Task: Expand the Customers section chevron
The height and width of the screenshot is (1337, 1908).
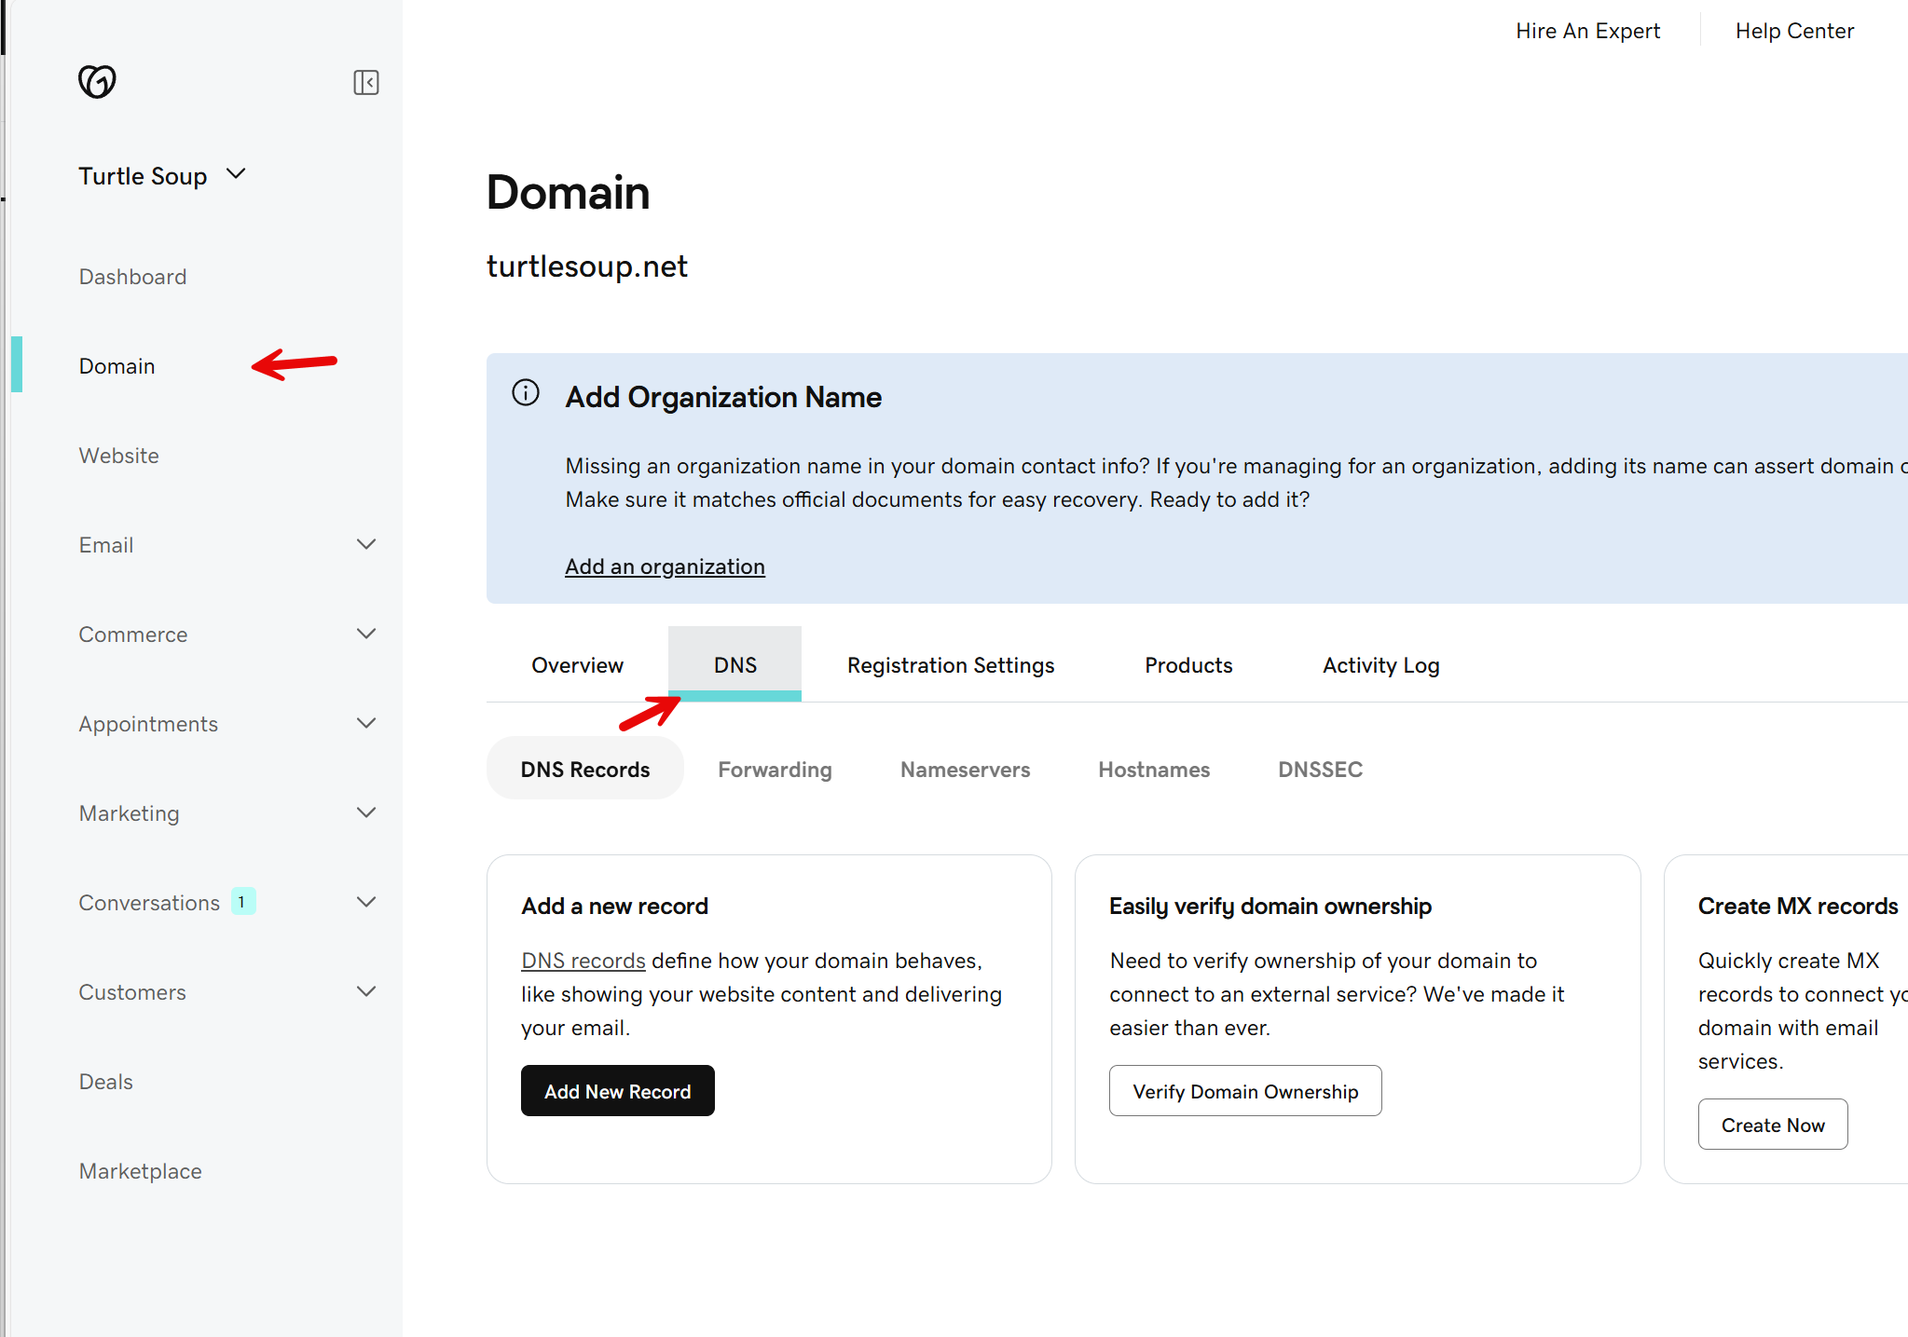Action: tap(366, 991)
